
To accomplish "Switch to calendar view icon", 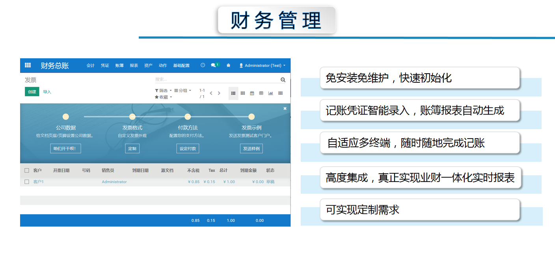I will click(252, 93).
